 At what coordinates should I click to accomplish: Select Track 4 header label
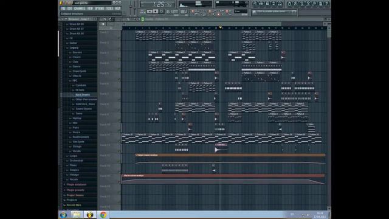[x=104, y=63]
